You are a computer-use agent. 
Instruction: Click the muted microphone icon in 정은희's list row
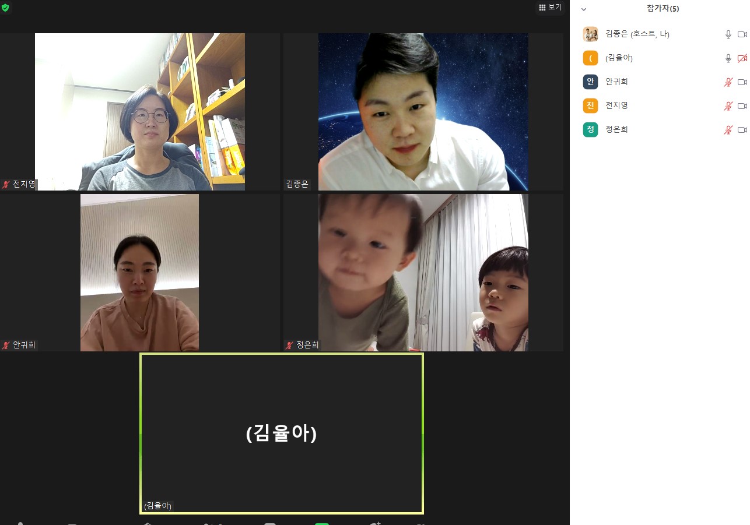[x=728, y=130]
